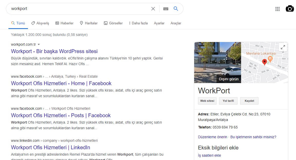Click the Dışını görün street view photo

pos(218,63)
